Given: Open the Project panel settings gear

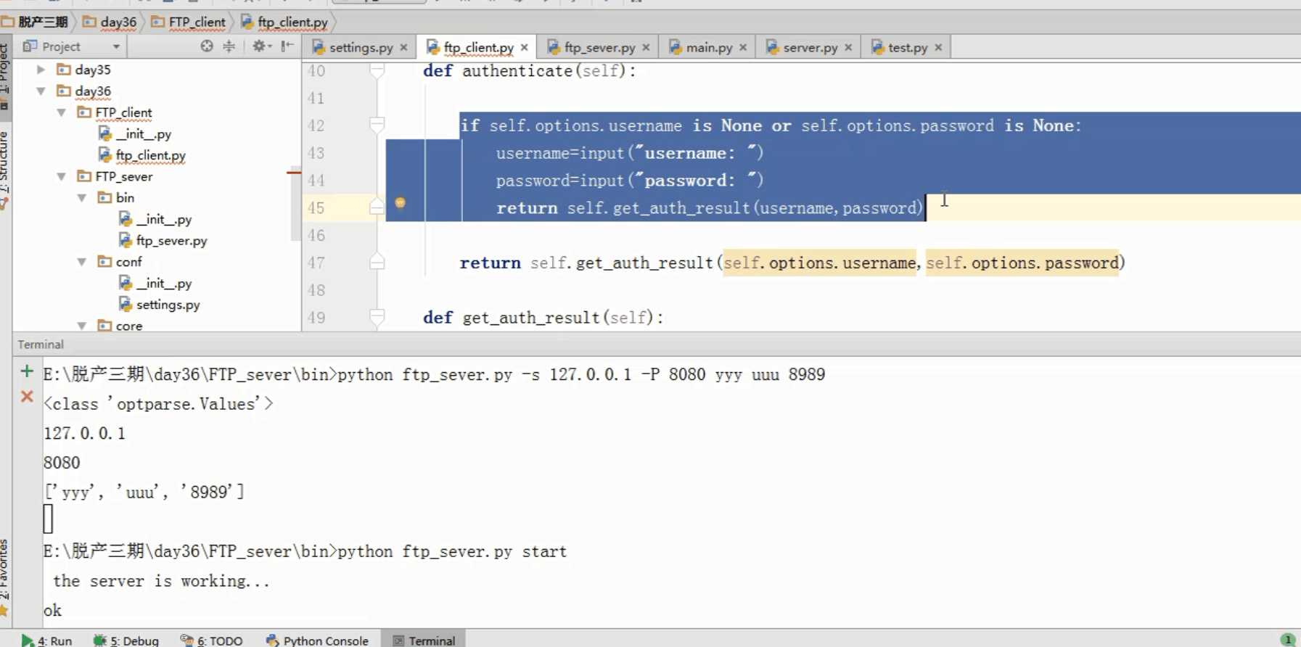Looking at the screenshot, I should coord(261,46).
